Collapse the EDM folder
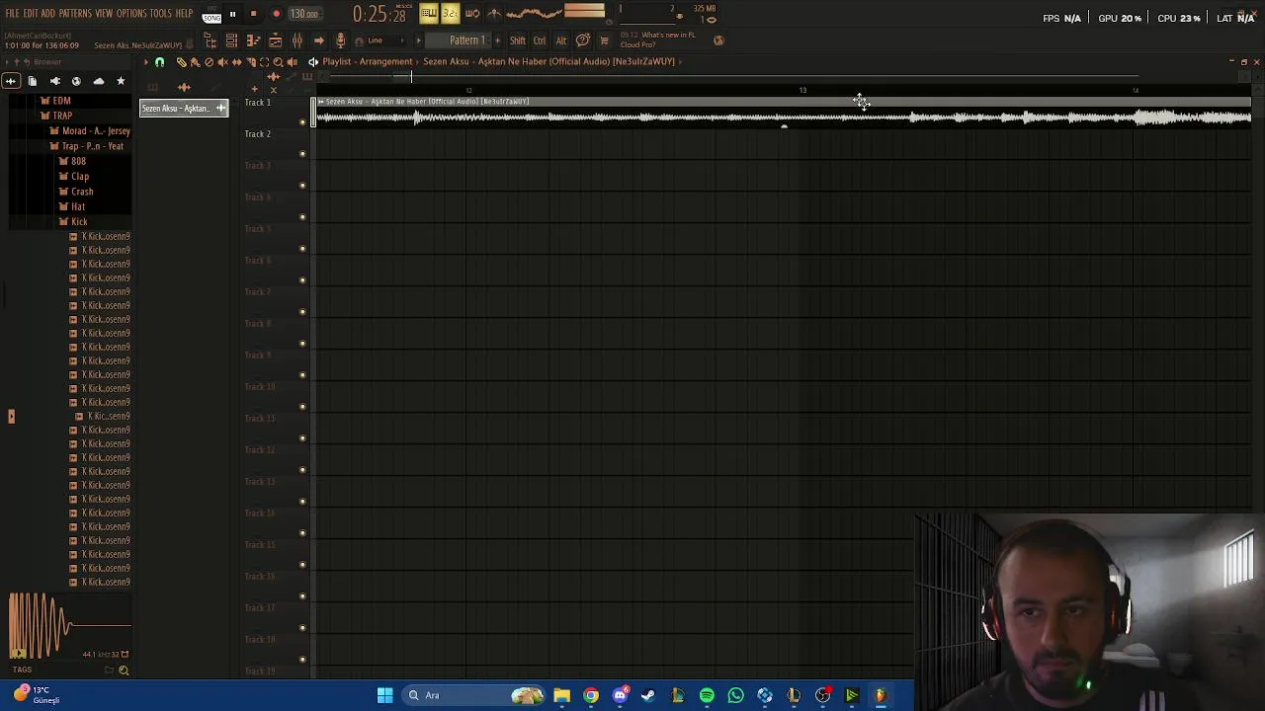This screenshot has width=1265, height=711. pos(56,101)
